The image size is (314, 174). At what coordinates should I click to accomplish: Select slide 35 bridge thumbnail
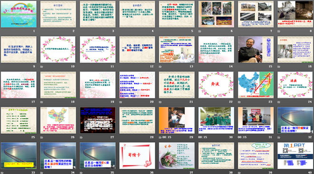[98, 156]
